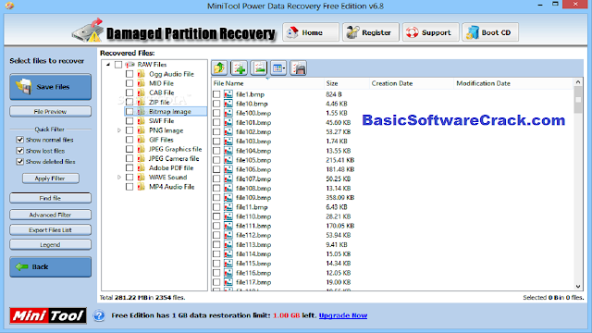Click the Upgrade Now link

point(343,315)
